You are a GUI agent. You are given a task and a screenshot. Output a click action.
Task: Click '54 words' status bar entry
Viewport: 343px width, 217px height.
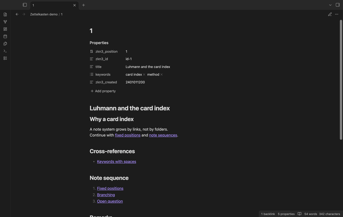click(311, 214)
